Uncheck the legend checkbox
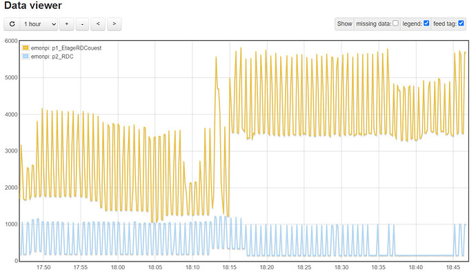This screenshot has width=476, height=274. 426,23
